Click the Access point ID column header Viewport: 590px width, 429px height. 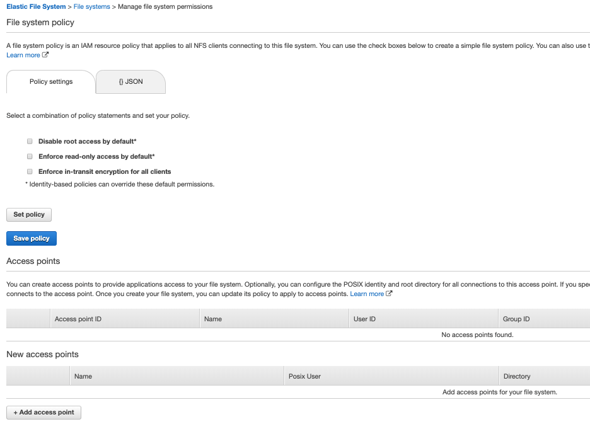click(78, 319)
